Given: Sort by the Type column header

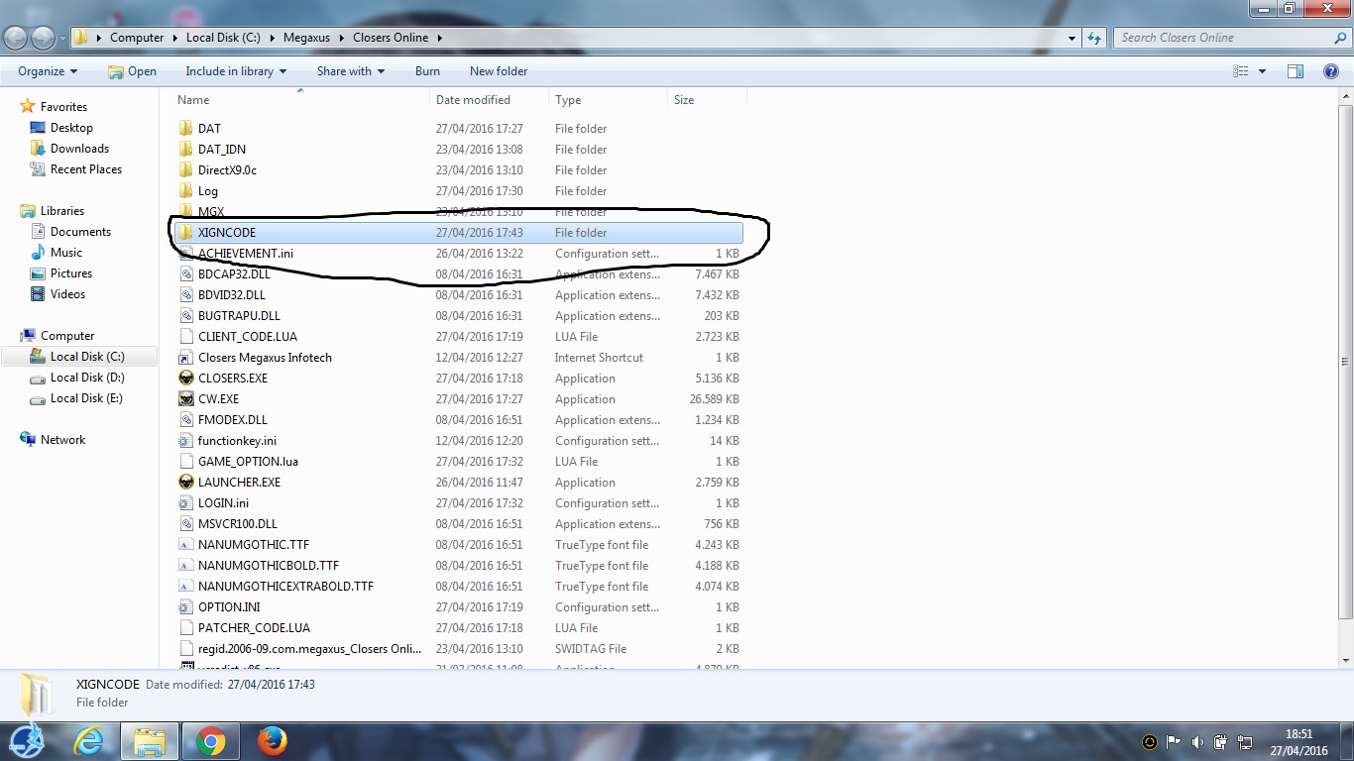Looking at the screenshot, I should point(608,100).
